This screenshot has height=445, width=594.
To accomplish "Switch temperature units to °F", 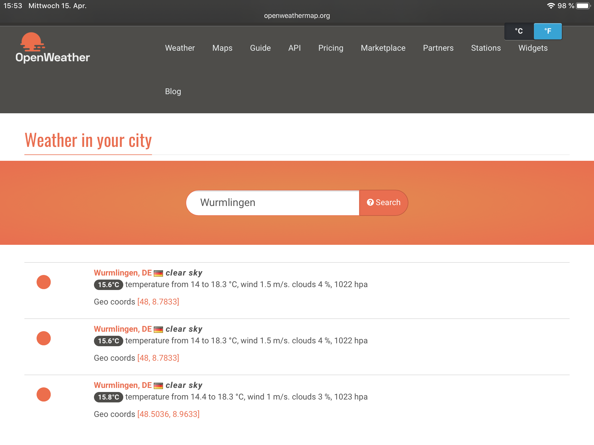I will point(548,31).
